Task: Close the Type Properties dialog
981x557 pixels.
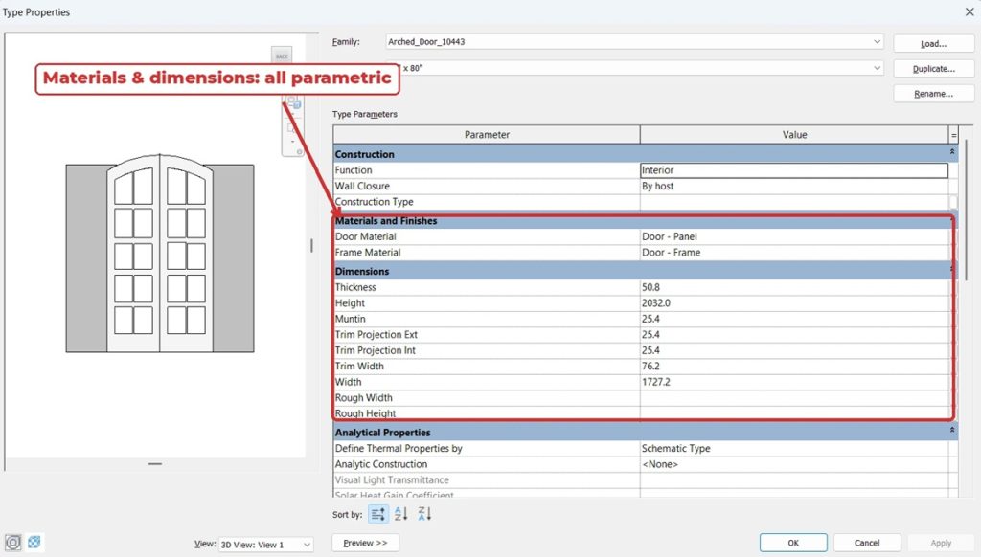Action: click(x=970, y=11)
